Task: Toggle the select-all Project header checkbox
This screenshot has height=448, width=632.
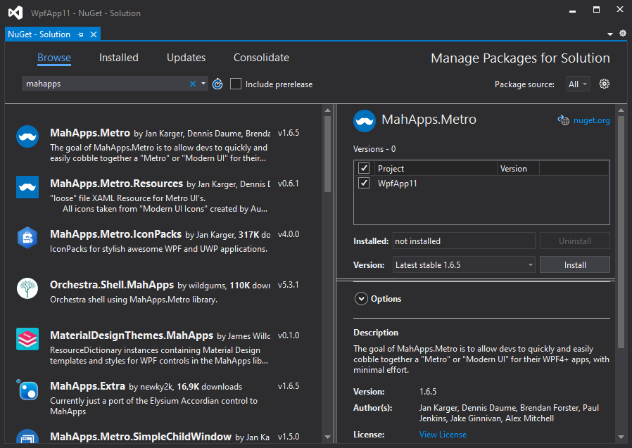Action: (364, 168)
